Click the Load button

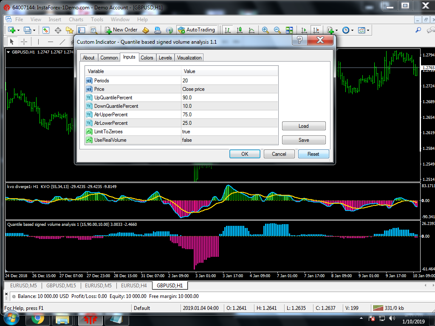coord(304,126)
